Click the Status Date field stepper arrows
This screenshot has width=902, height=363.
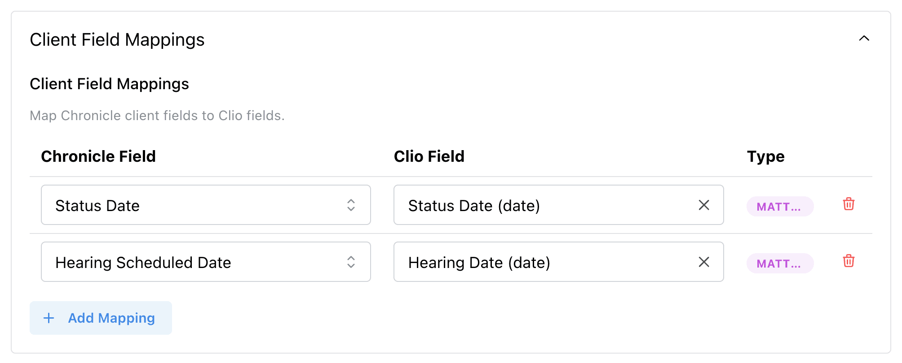pyautogui.click(x=352, y=205)
